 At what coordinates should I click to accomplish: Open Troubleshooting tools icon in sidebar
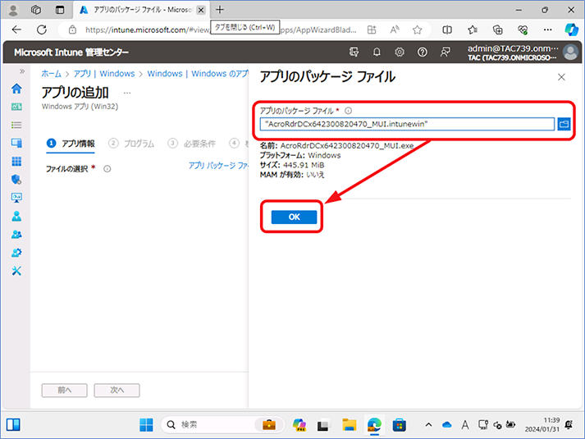tap(16, 271)
